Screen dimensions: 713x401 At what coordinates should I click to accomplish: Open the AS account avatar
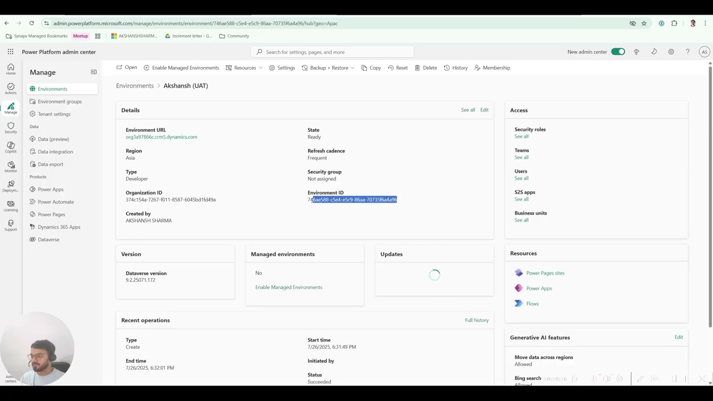(x=705, y=52)
